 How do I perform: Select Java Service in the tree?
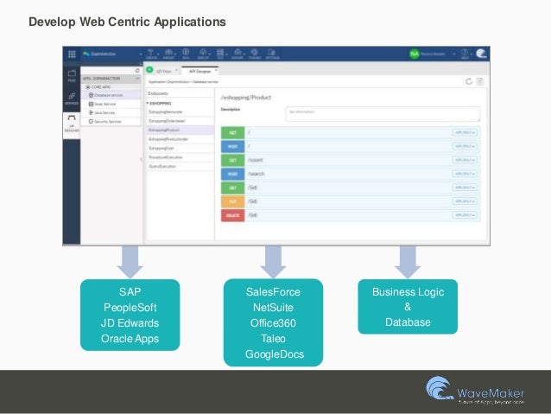click(104, 112)
